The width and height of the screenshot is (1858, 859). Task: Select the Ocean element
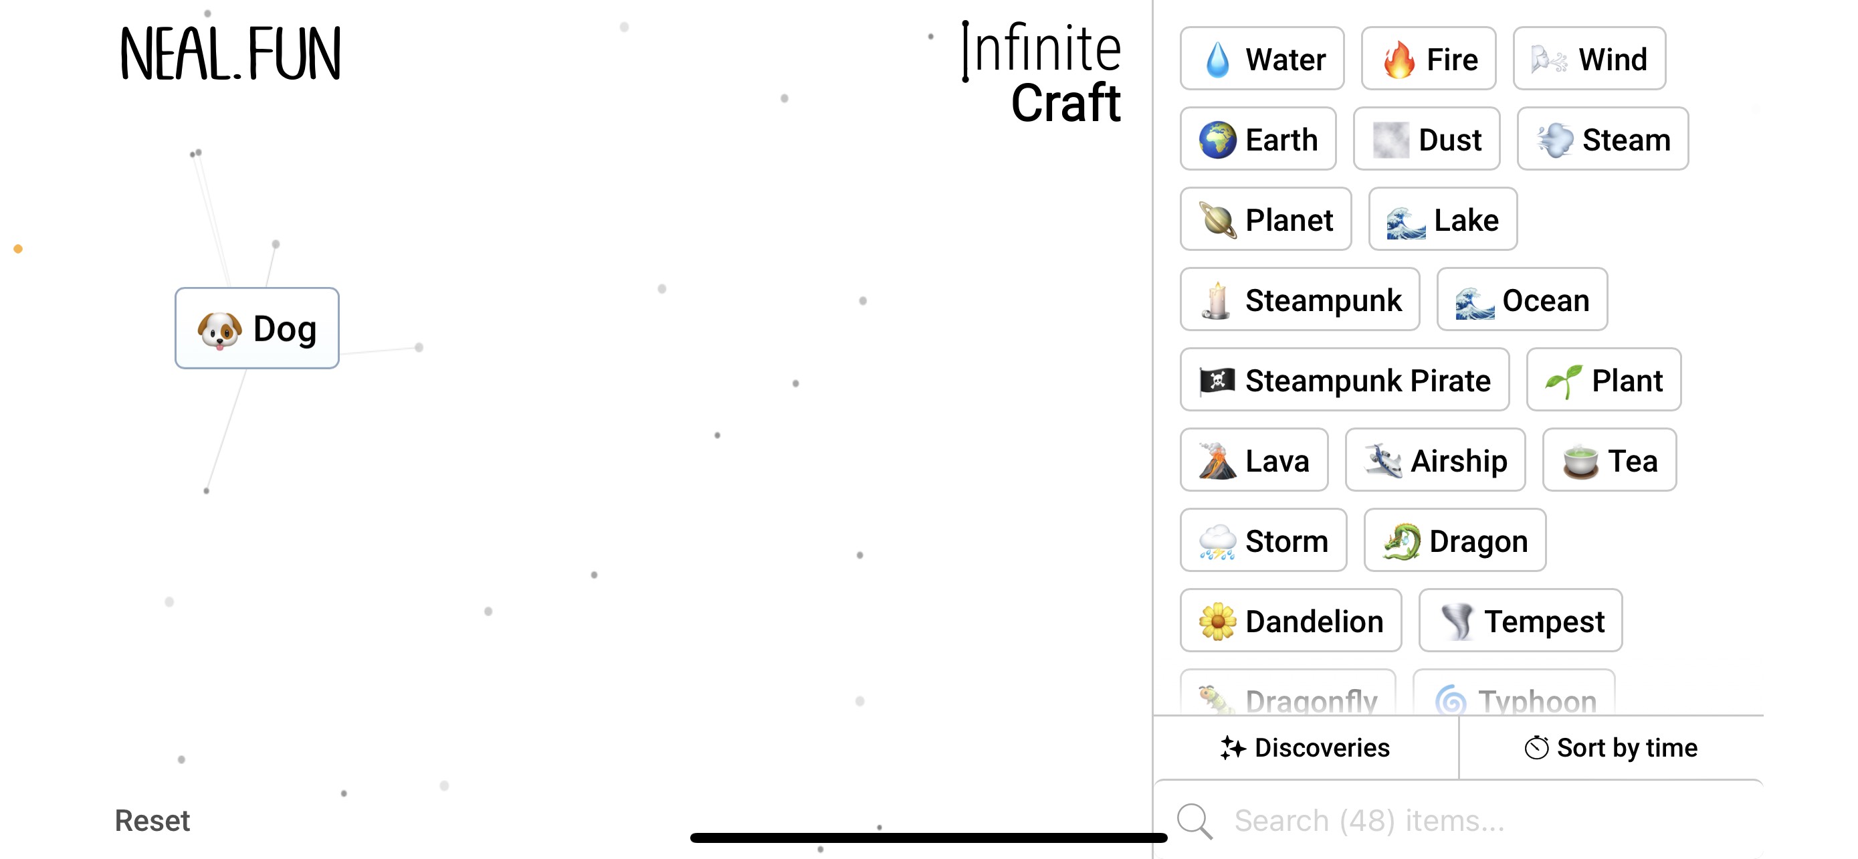coord(1522,300)
